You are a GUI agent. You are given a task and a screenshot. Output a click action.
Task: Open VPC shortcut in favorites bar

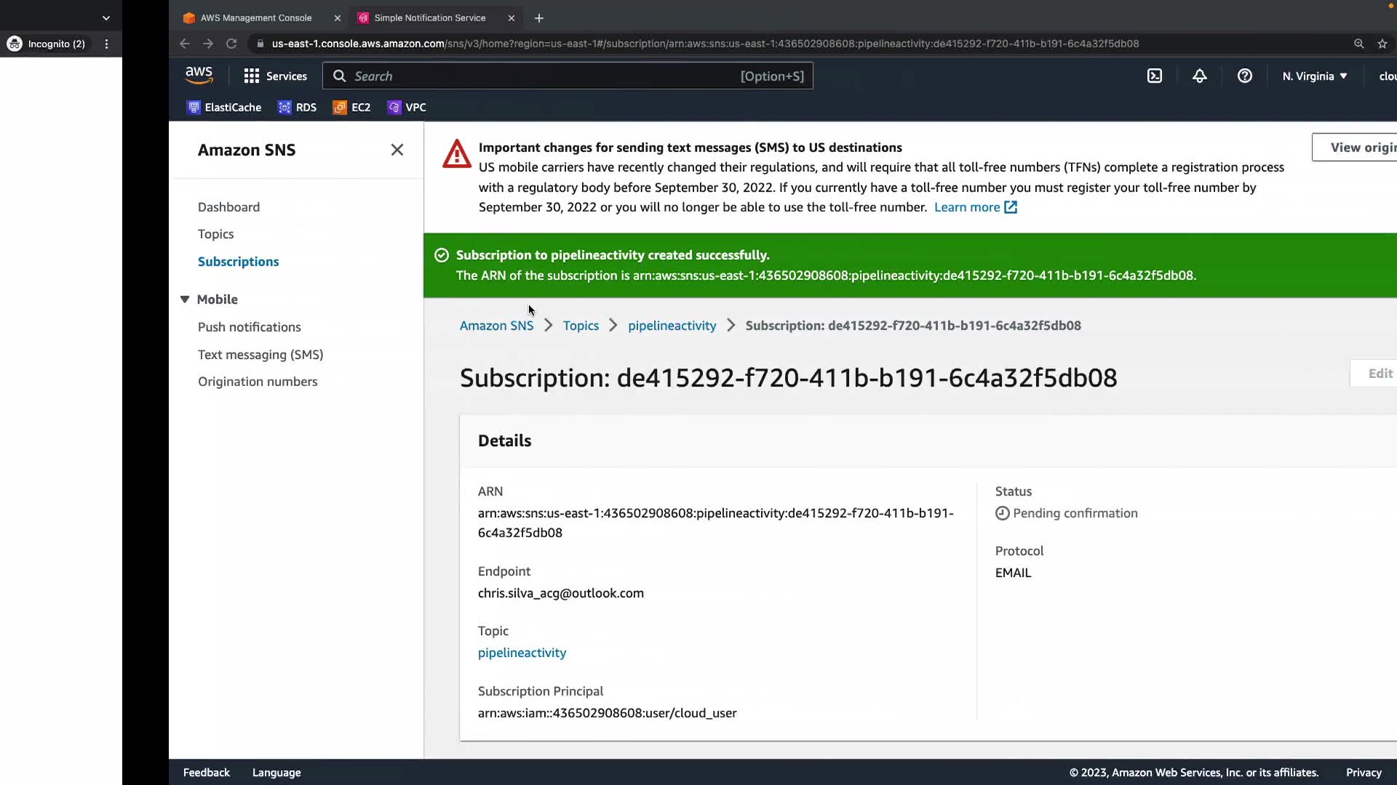(407, 108)
